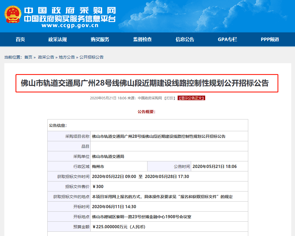The height and width of the screenshot is (236, 295).
Task: Go to the 政采法规 navigation section
Action: click(57, 40)
